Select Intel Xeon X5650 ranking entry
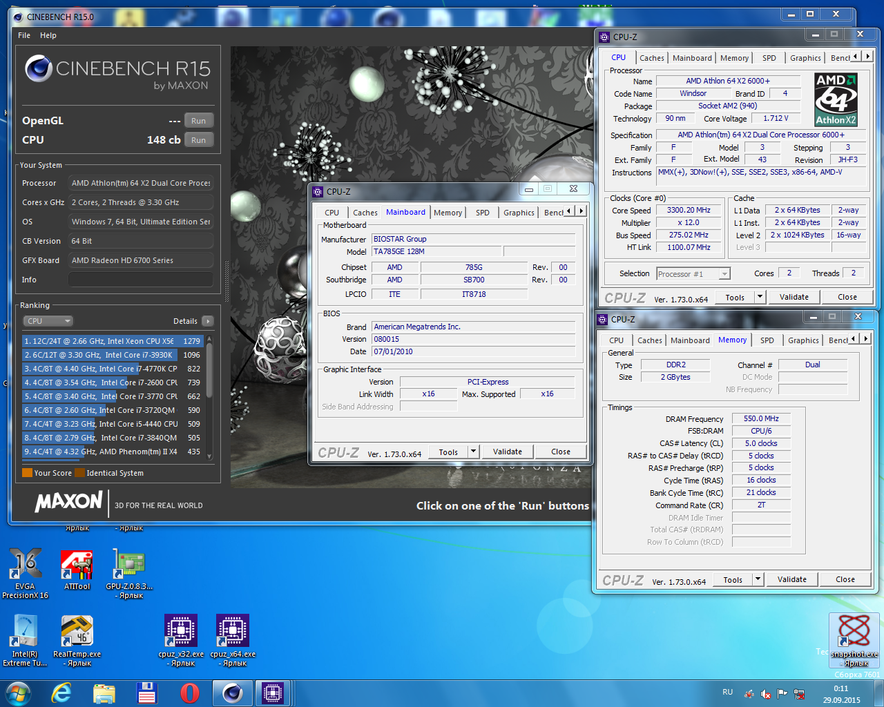Image resolution: width=884 pixels, height=707 pixels. 113,341
